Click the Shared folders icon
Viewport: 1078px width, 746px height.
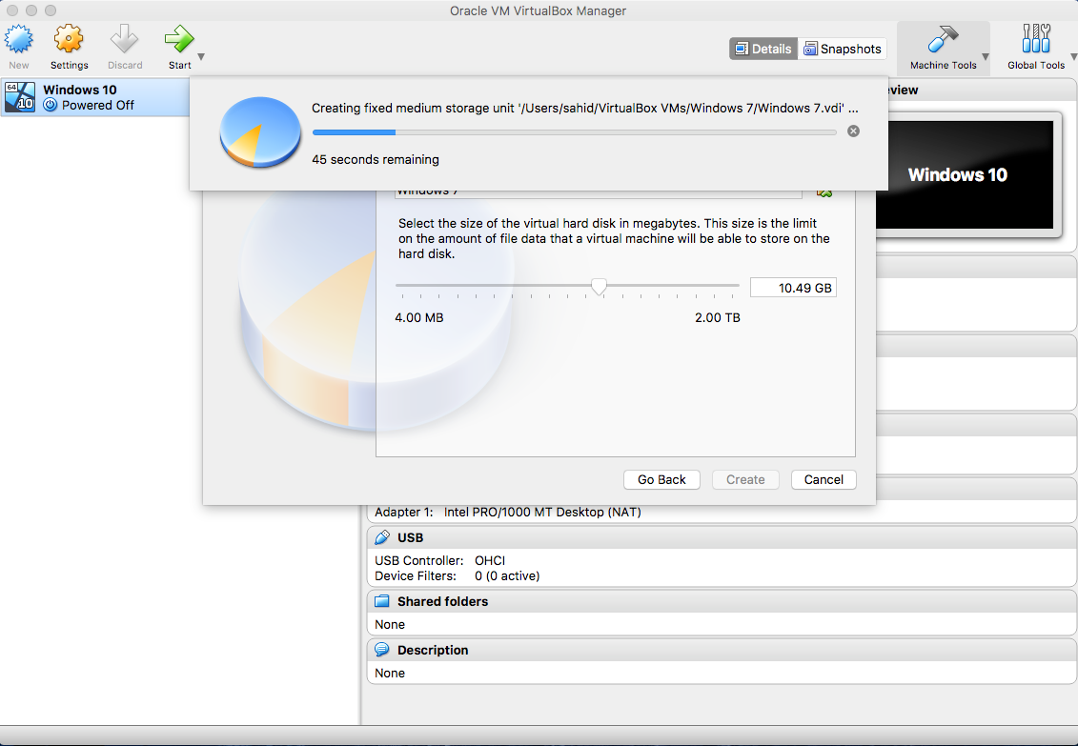382,601
